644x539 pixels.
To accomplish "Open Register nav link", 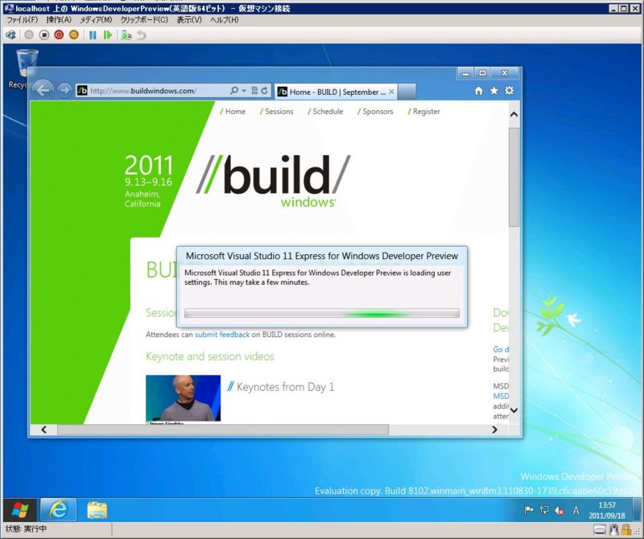I will [423, 111].
